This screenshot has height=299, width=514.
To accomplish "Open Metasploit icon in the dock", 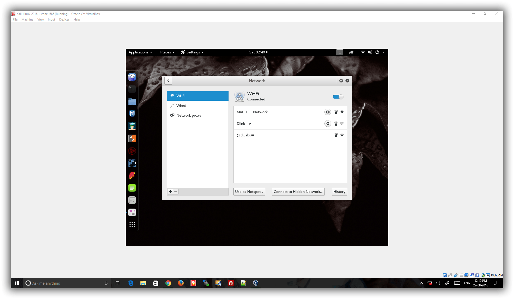I will [x=132, y=114].
